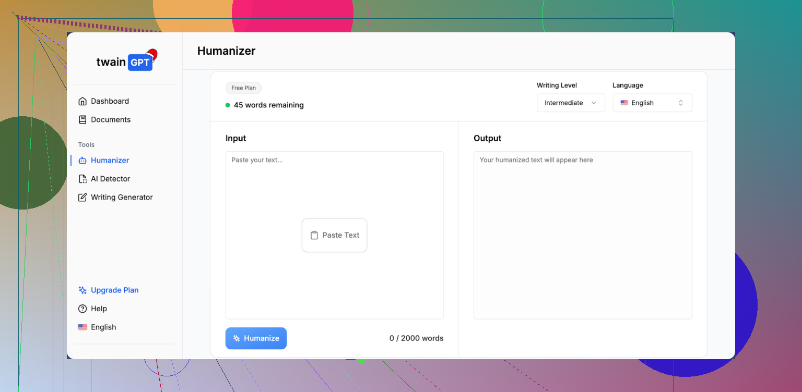Screen dimensions: 802x392
Task: Click the Documents book icon
Action: point(82,120)
